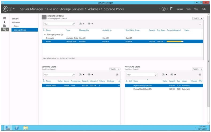Screen dimensions: 211x132
Task: Open the Physical Disks TASKS dropdown
Action: (198, 69)
